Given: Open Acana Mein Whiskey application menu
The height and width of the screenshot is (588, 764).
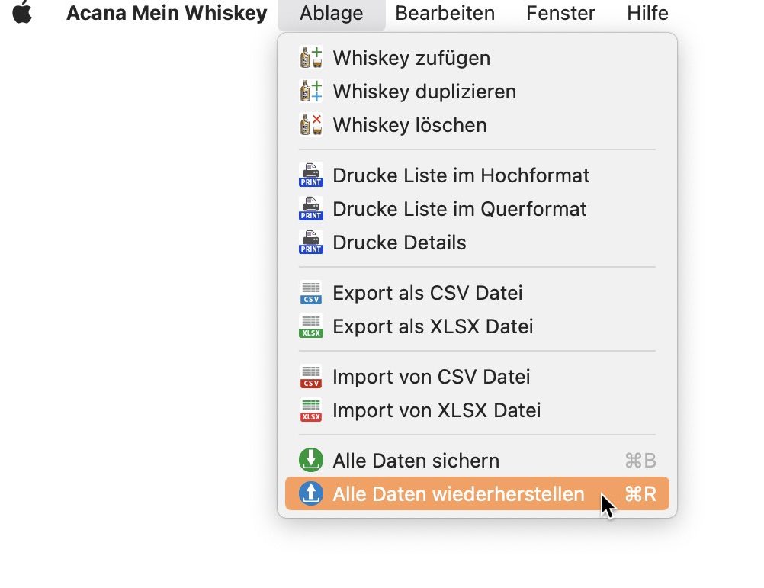Looking at the screenshot, I should tap(167, 13).
